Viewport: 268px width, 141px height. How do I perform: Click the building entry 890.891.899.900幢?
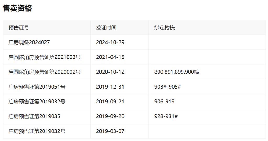177,72
